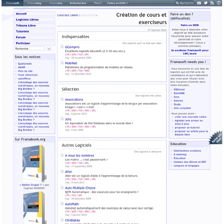Open the Twitter bird icon
Viewport: 224px width, 224px height.
(206, 3)
